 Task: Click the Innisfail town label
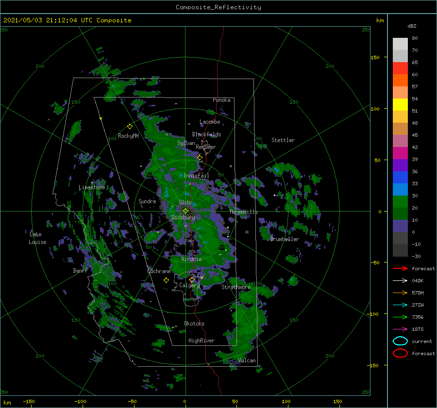(x=196, y=176)
